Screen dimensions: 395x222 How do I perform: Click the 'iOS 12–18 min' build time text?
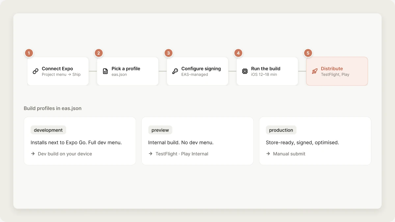(x=264, y=75)
